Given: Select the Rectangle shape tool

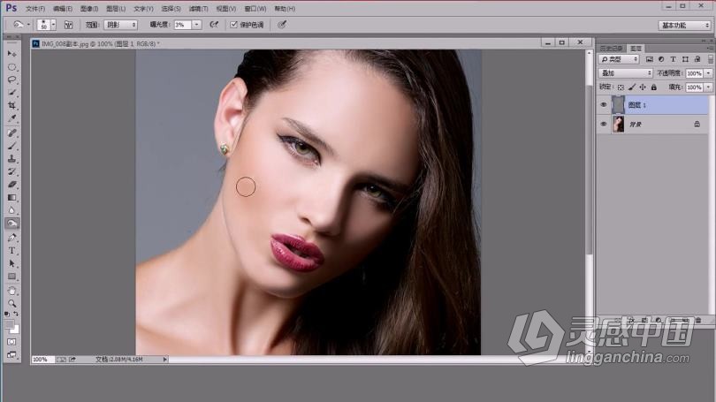Looking at the screenshot, I should [x=11, y=277].
